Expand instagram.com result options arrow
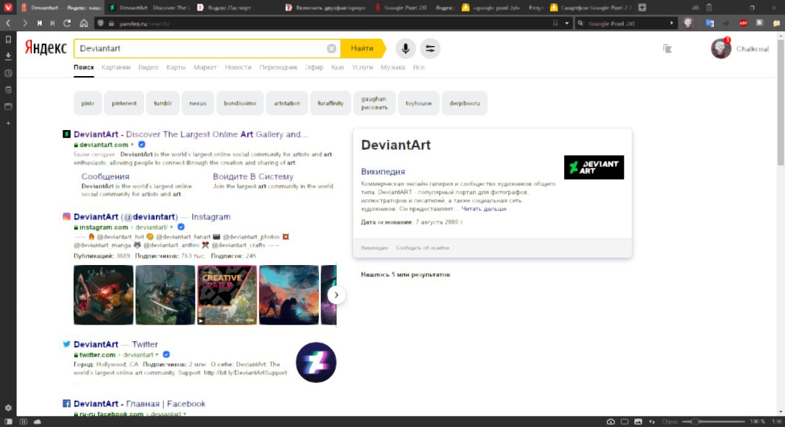Screen dimensions: 785x427 point(171,227)
